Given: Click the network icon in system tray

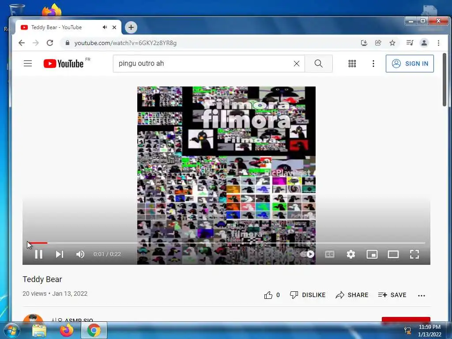Looking at the screenshot, I should point(407,330).
